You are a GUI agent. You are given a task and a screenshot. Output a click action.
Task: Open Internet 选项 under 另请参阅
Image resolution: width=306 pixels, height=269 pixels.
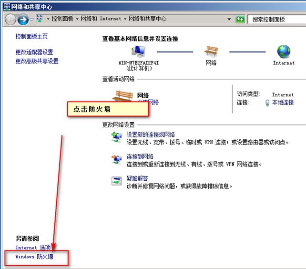pyautogui.click(x=33, y=248)
